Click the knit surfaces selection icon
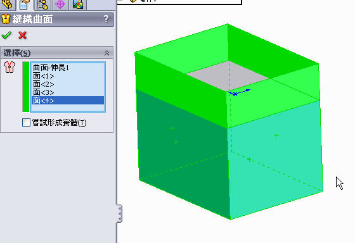The height and width of the screenshot is (243, 355). point(10,67)
